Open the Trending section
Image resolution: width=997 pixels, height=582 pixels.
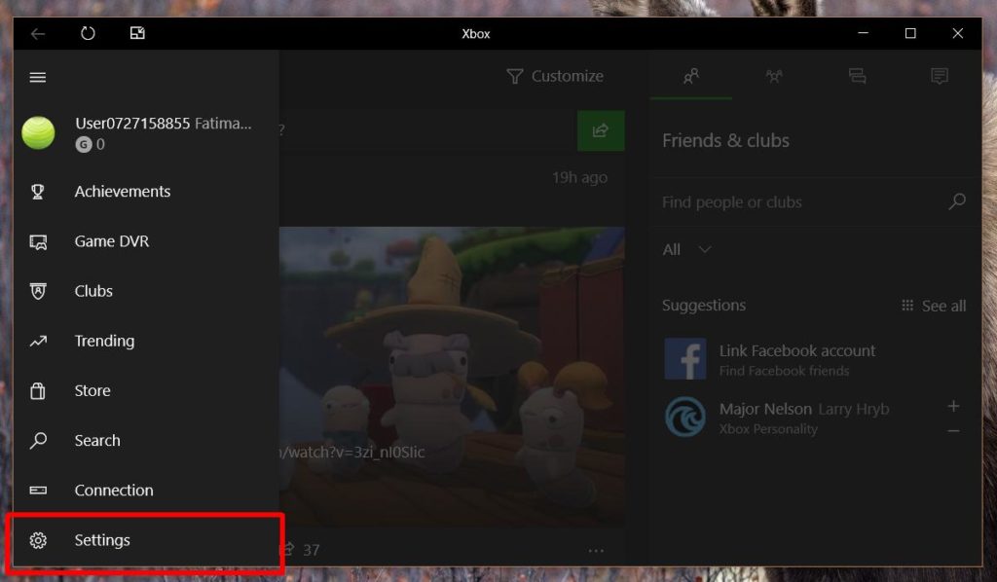point(105,341)
